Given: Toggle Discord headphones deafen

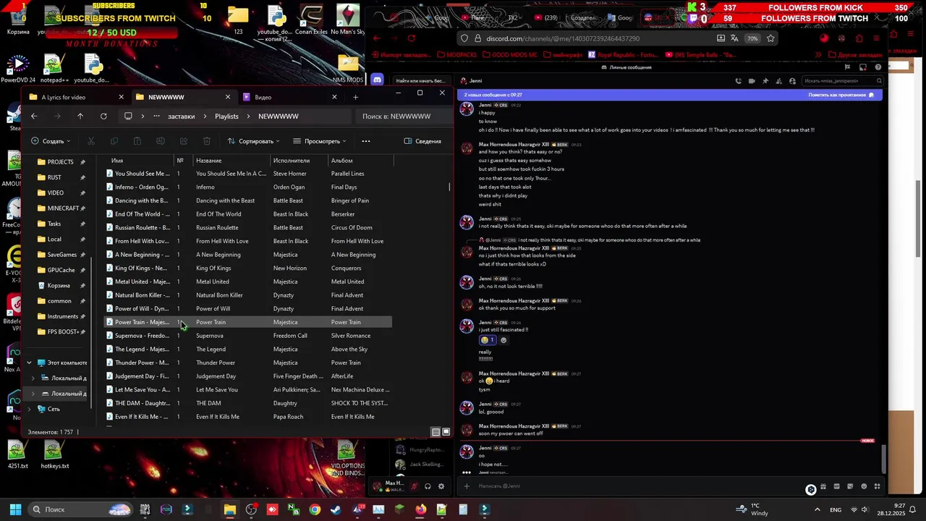Looking at the screenshot, I should pyautogui.click(x=428, y=486).
